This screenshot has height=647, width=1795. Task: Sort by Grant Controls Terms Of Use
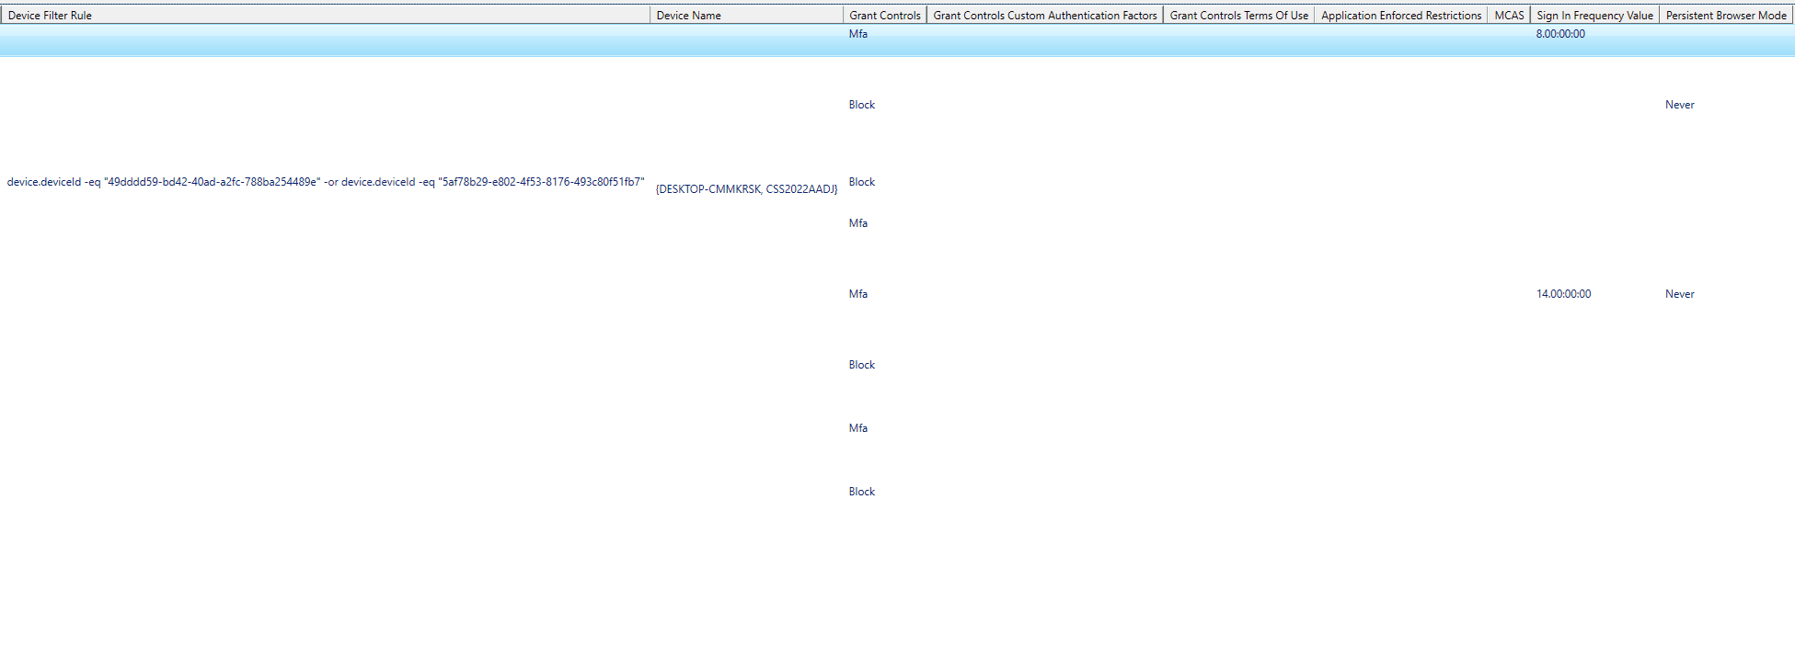(1238, 15)
